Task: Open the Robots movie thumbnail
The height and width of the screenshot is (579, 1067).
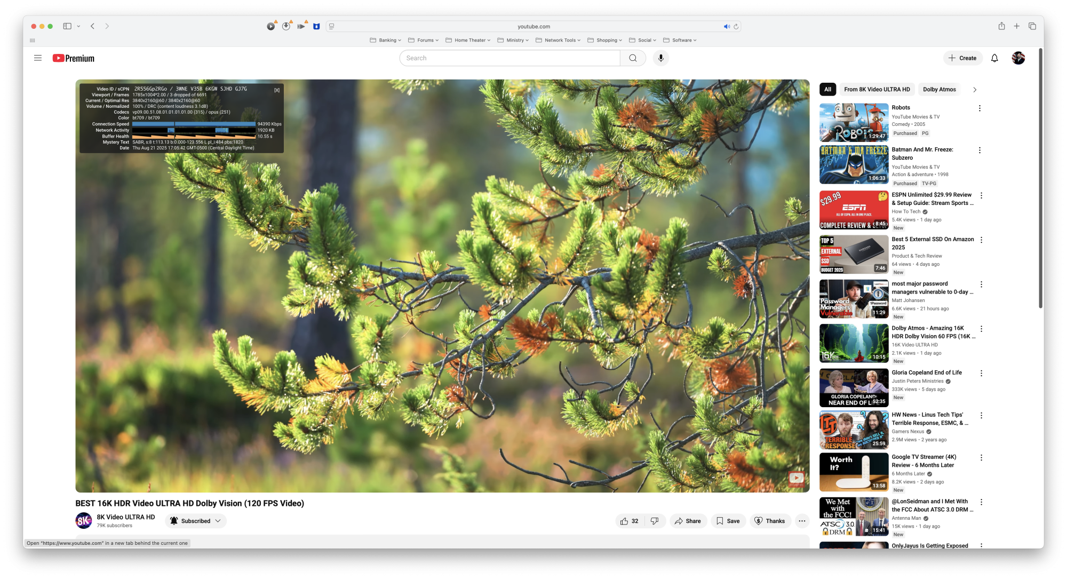Action: 854,122
